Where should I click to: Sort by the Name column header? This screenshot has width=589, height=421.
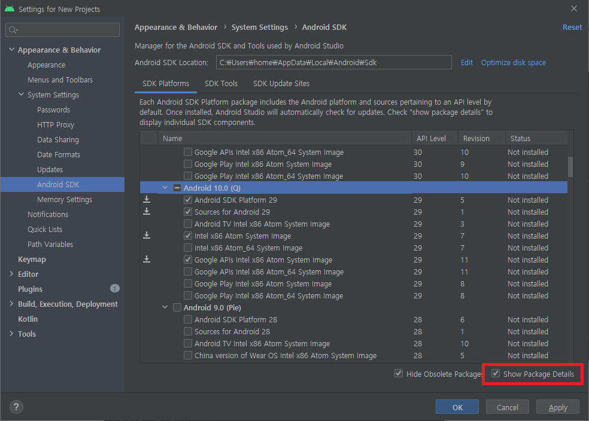tap(284, 138)
